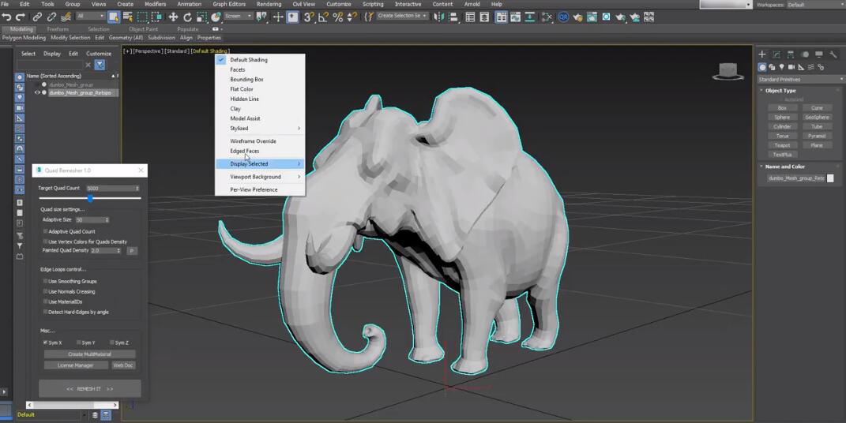Open the License Manager button

click(x=76, y=365)
